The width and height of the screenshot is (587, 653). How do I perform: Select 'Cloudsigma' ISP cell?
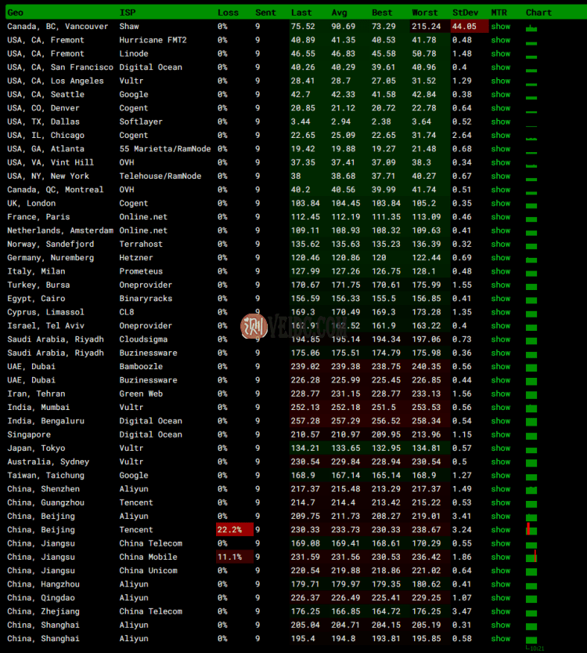(143, 339)
